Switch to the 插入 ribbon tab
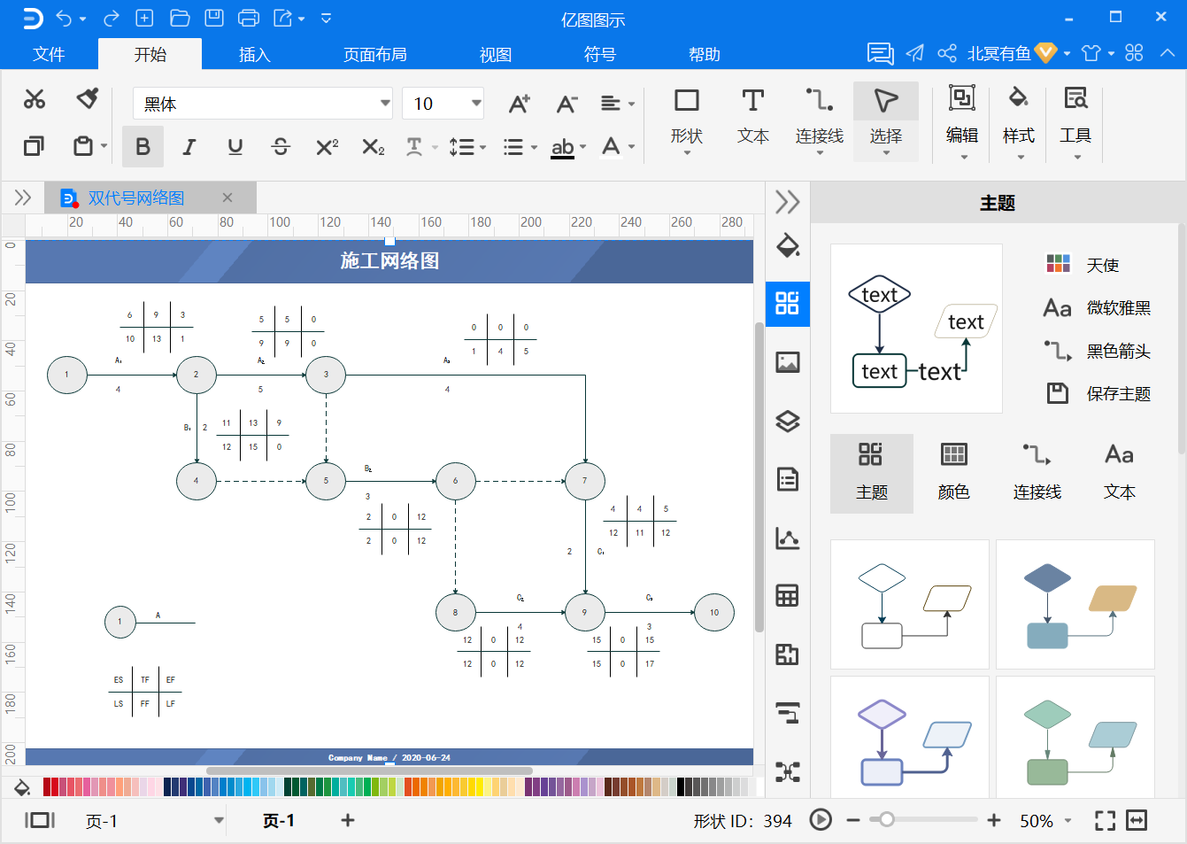The image size is (1187, 844). tap(254, 54)
